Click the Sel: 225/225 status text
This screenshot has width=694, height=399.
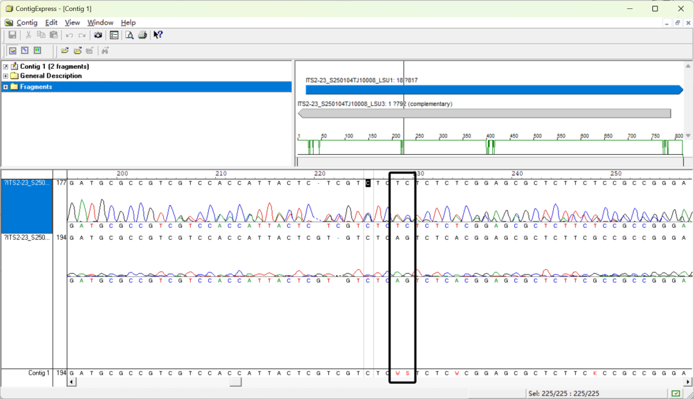point(564,393)
